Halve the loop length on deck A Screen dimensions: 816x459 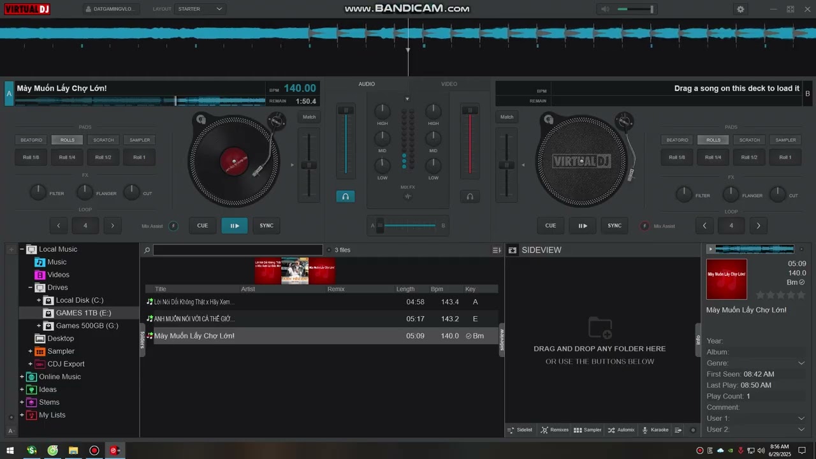point(59,225)
